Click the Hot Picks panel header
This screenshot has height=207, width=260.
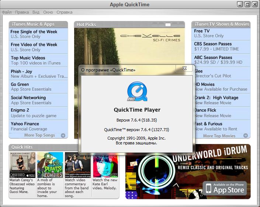(129, 25)
